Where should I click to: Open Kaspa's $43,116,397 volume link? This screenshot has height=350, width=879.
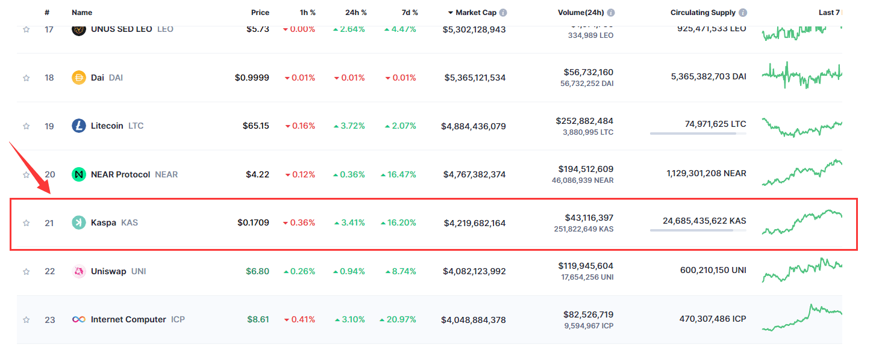click(589, 218)
